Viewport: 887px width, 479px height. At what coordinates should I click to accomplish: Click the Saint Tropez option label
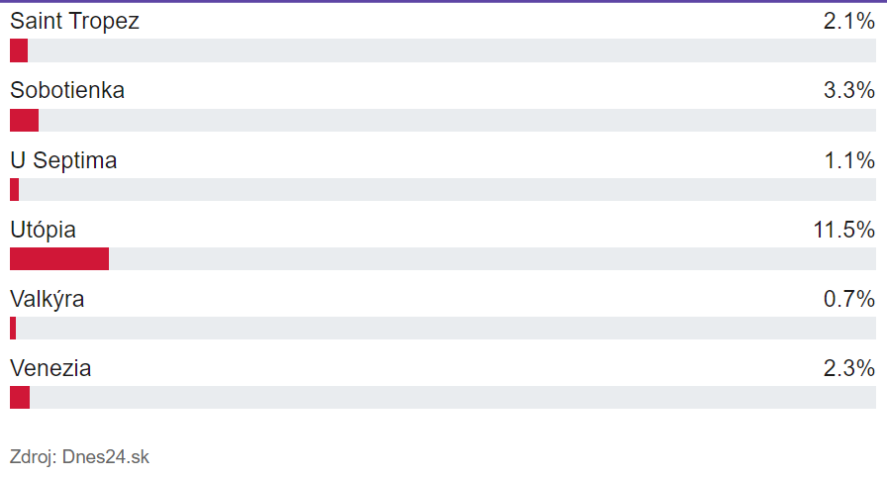point(74,21)
